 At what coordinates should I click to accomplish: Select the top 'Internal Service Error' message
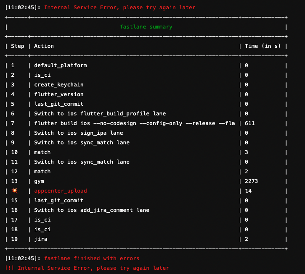(119, 8)
